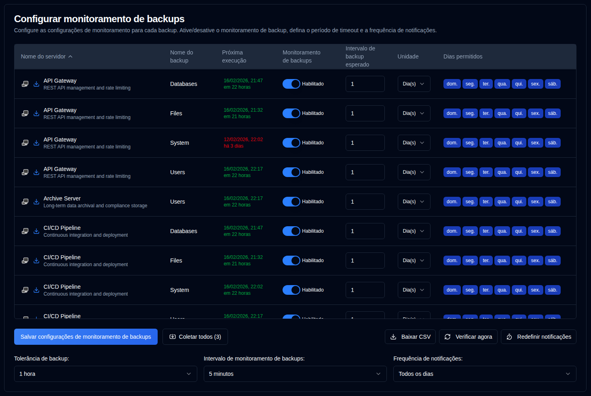Image resolution: width=591 pixels, height=396 pixels.
Task: Click download icon for API Gateway Users backup
Action: [36, 172]
